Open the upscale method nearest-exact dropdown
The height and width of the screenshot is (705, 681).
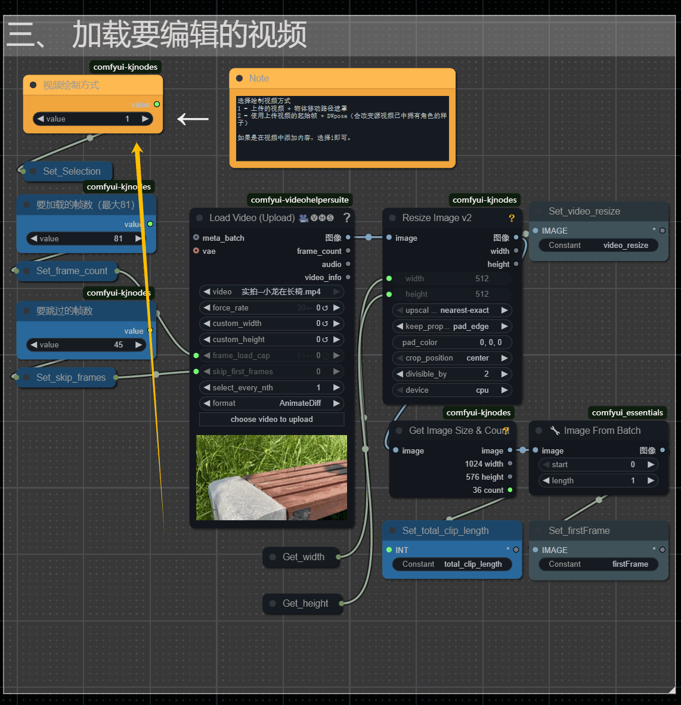click(451, 310)
